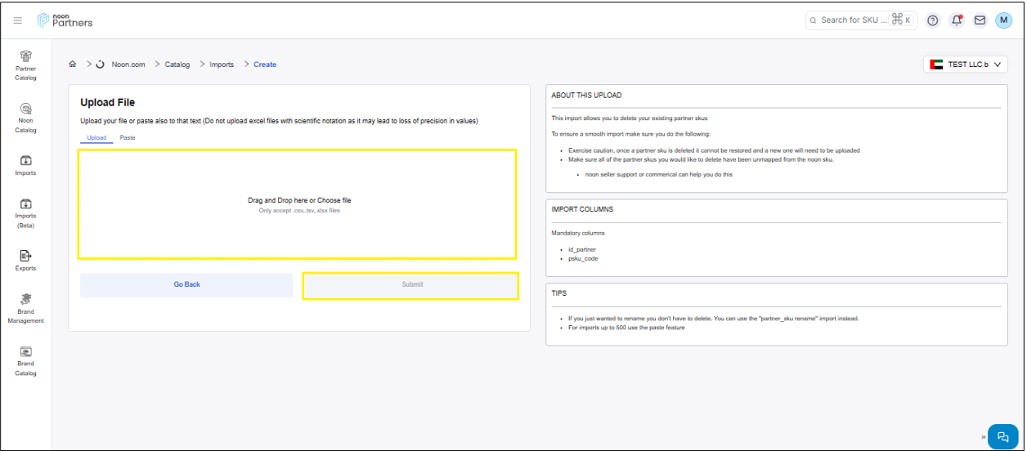Viewport: 1027px width, 451px height.
Task: Open Exports sidebar icon
Action: pyautogui.click(x=25, y=261)
